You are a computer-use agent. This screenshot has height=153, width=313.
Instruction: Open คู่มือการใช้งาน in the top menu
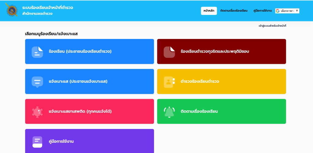pos(263,11)
